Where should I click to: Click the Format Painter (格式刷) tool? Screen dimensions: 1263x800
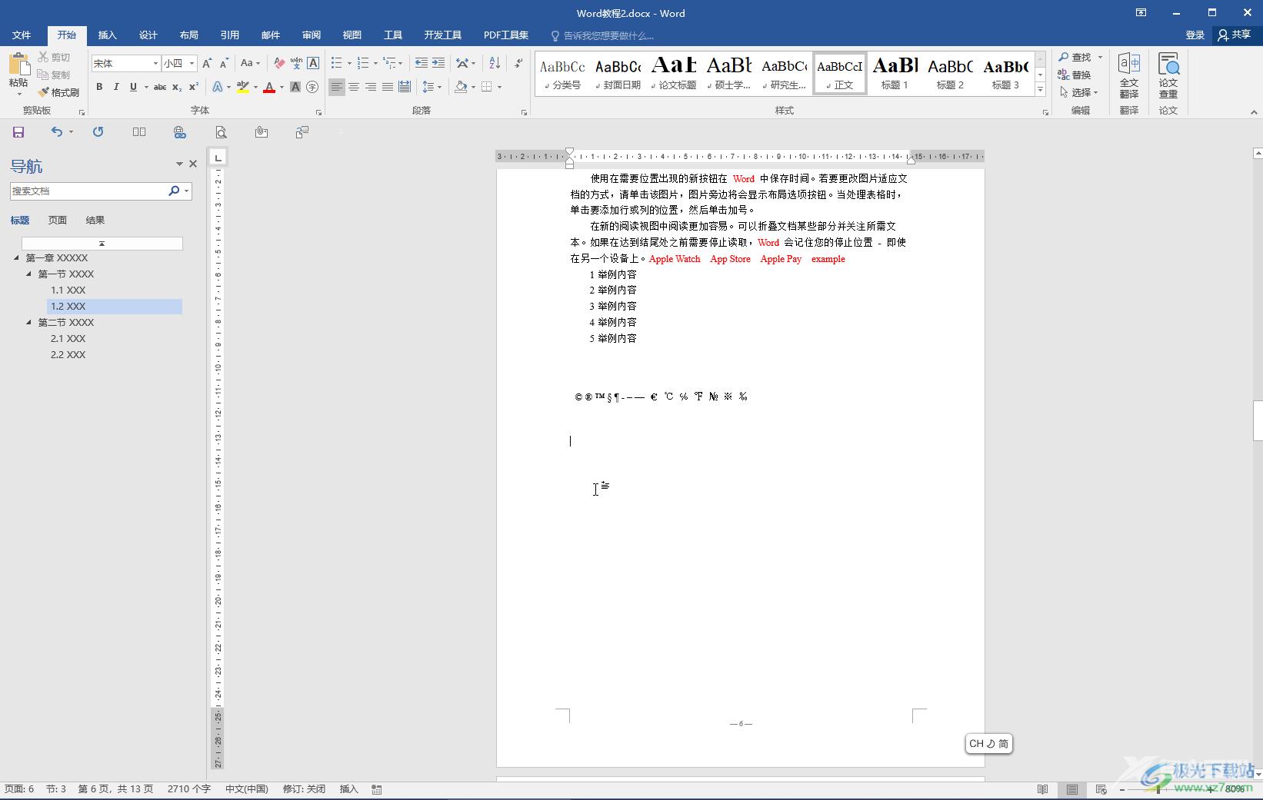pyautogui.click(x=58, y=92)
